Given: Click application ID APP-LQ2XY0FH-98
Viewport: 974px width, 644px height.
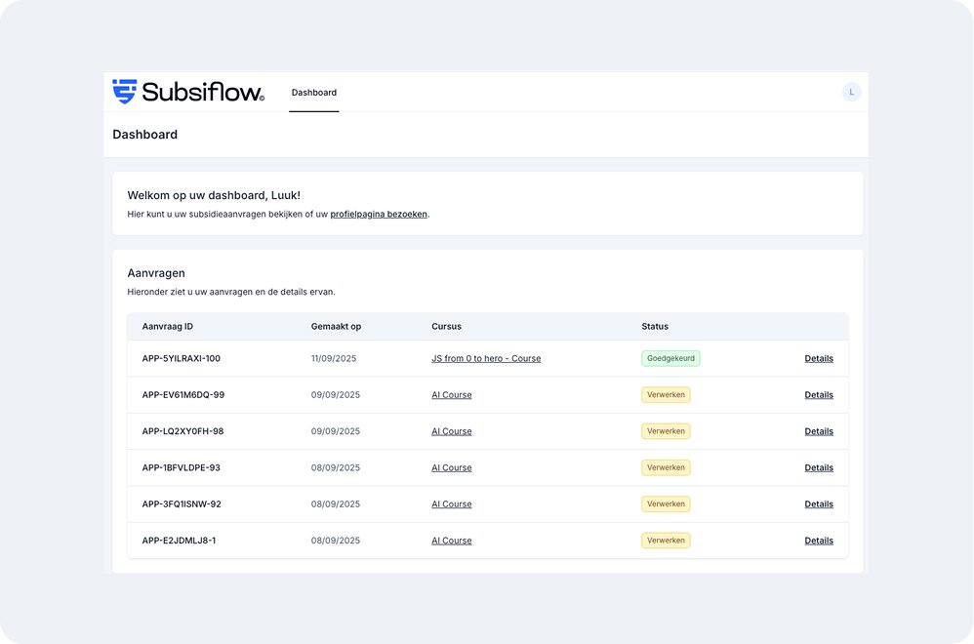Looking at the screenshot, I should pos(183,431).
